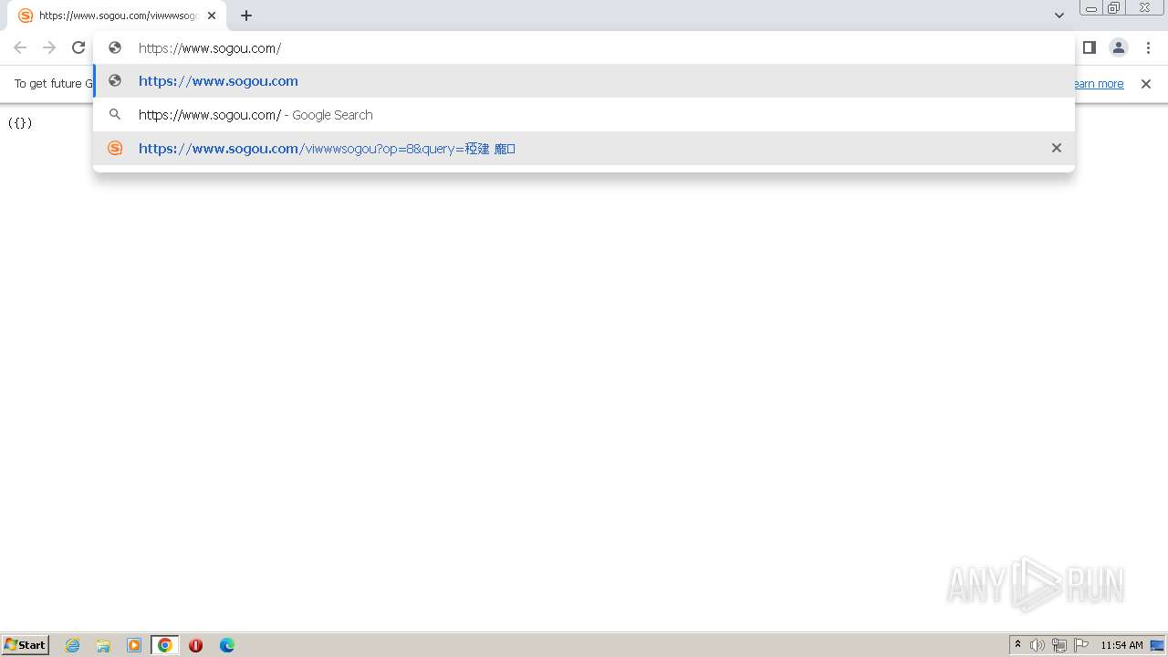Open the volume speaker tray icon
This screenshot has height=657, width=1168.
point(1038,645)
